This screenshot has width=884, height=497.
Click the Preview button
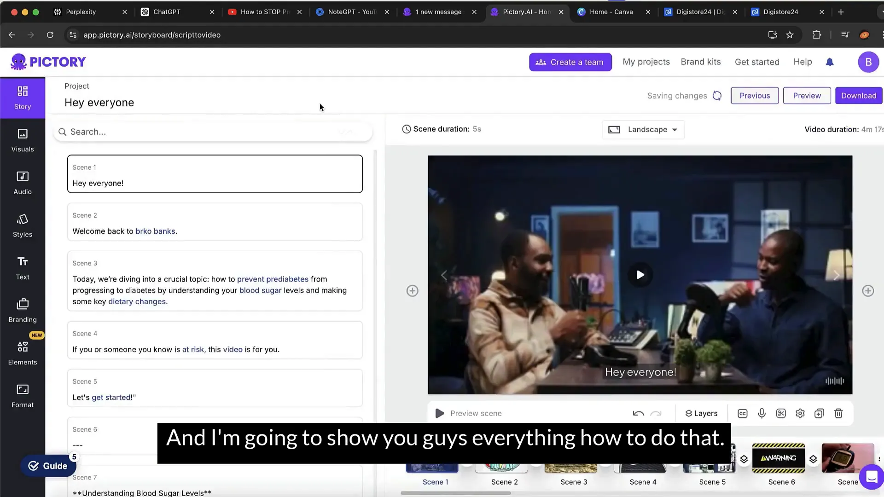807,95
